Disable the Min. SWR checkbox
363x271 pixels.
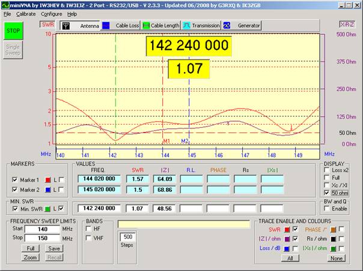pyautogui.click(x=15, y=208)
